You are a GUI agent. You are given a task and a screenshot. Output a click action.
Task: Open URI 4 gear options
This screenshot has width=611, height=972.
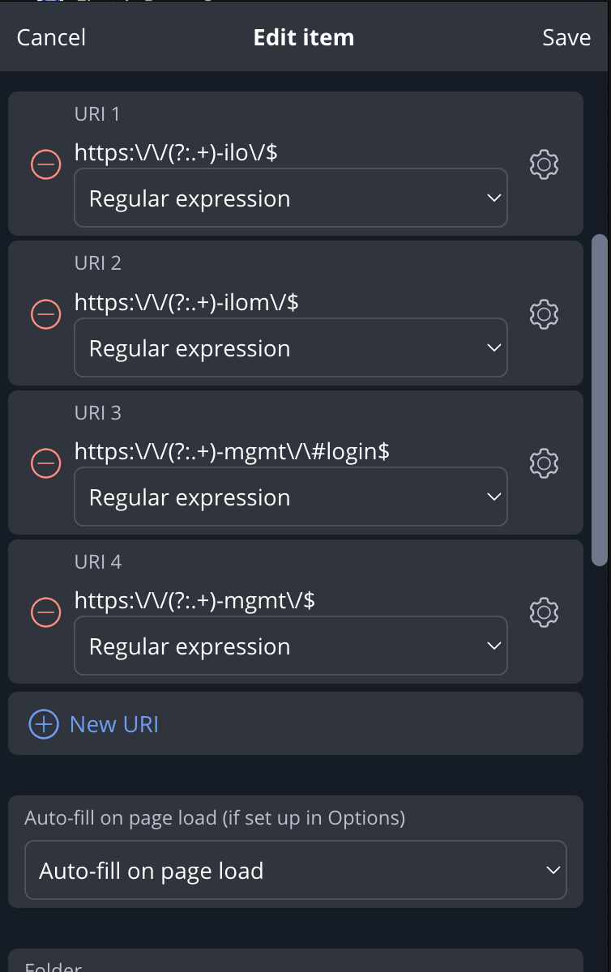click(544, 612)
